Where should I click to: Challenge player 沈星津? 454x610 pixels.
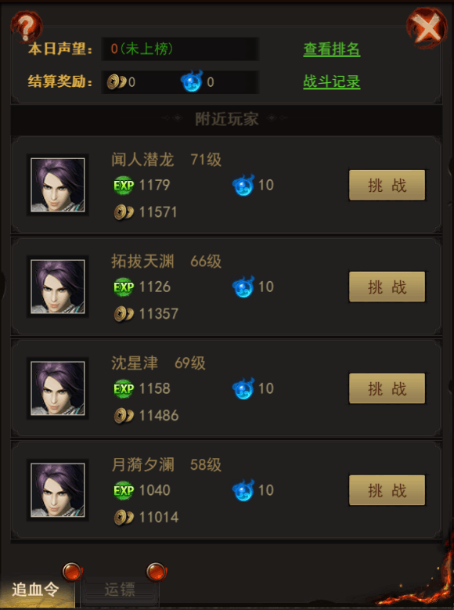pos(387,388)
